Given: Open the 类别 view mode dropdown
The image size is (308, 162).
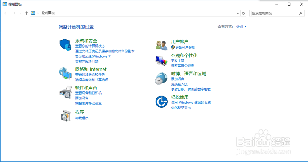Looking at the screenshot, I should tap(241, 27).
